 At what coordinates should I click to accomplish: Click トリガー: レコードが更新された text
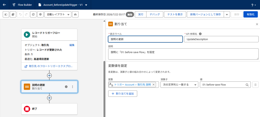click(x=43, y=50)
